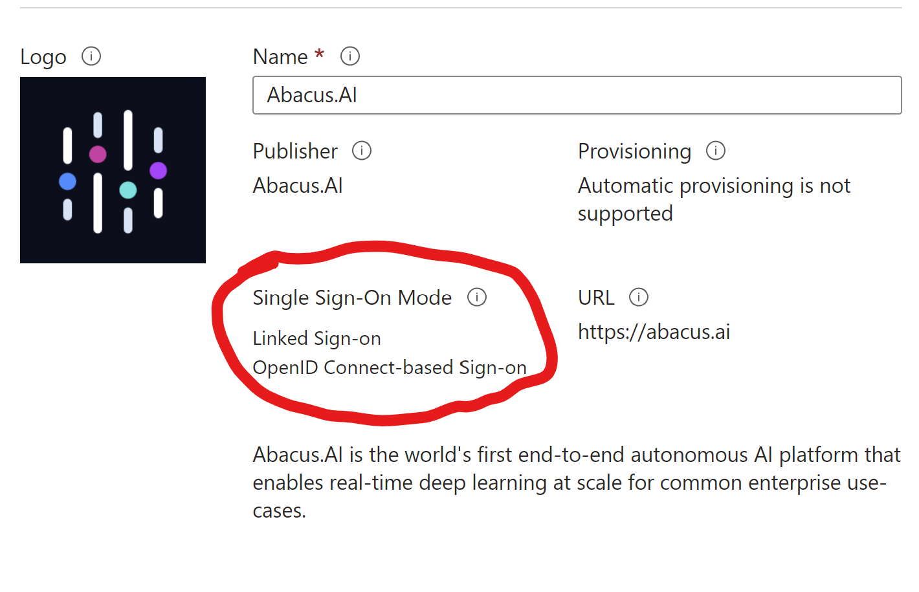This screenshot has height=592, width=919.
Task: Click the info icon next to Logo
Action: (91, 56)
